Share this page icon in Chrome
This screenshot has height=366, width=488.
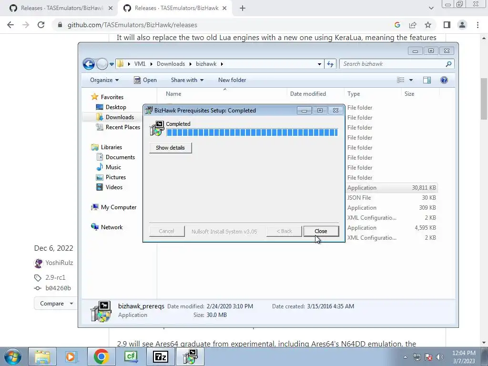coord(413,25)
